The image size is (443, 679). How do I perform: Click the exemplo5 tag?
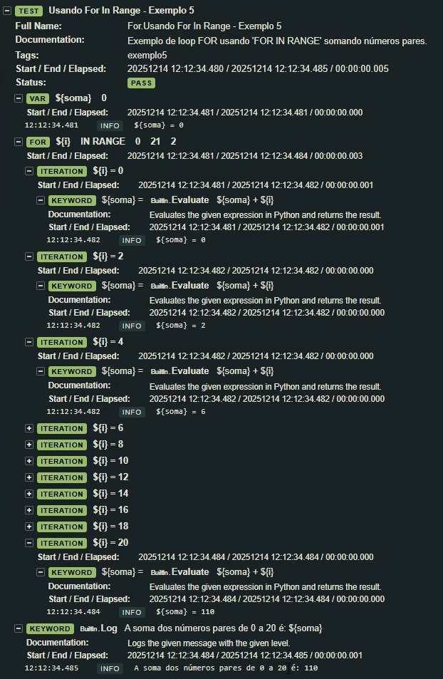pyautogui.click(x=147, y=55)
